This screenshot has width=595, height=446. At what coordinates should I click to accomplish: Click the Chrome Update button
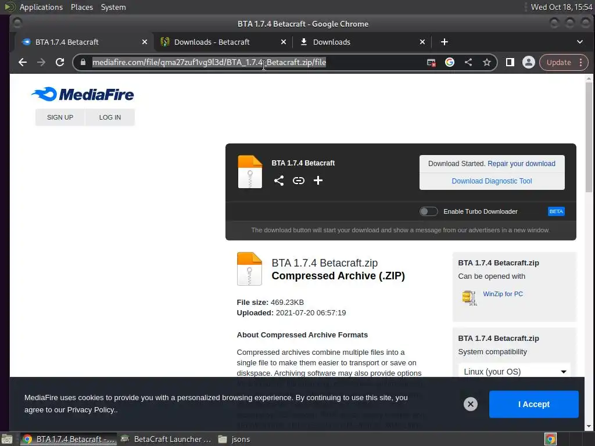pyautogui.click(x=558, y=62)
